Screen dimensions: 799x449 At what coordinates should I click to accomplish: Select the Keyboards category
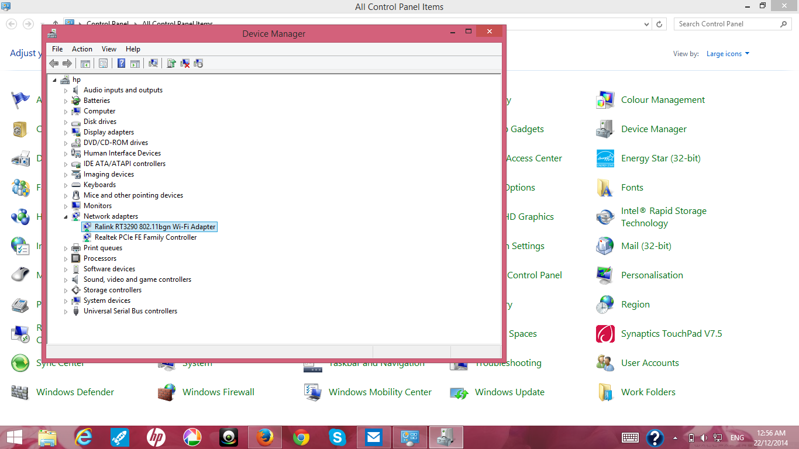tap(99, 185)
